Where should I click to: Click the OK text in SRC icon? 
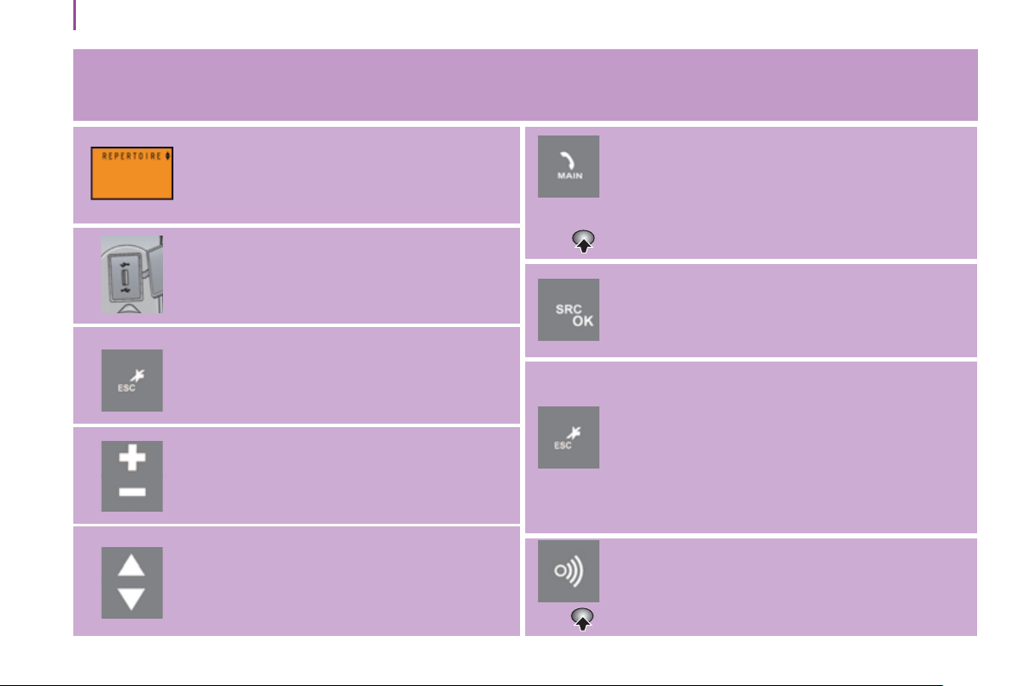[582, 321]
